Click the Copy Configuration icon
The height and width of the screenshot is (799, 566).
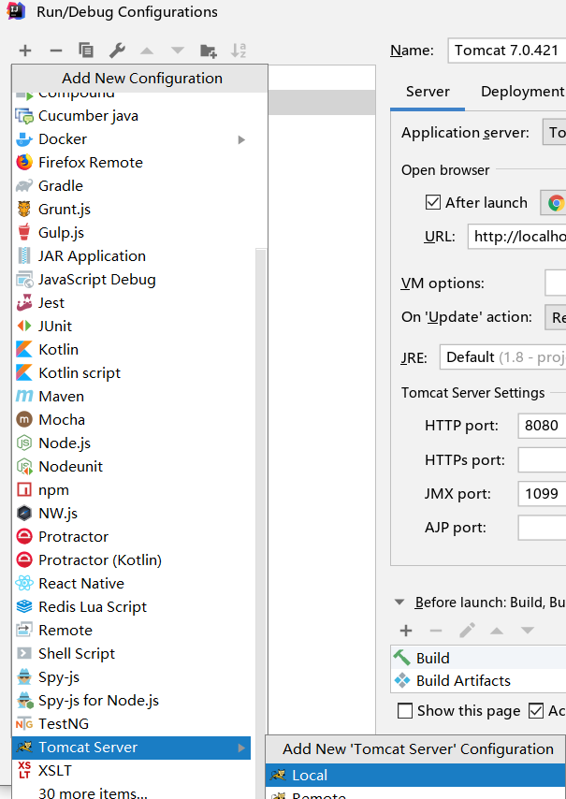click(85, 50)
